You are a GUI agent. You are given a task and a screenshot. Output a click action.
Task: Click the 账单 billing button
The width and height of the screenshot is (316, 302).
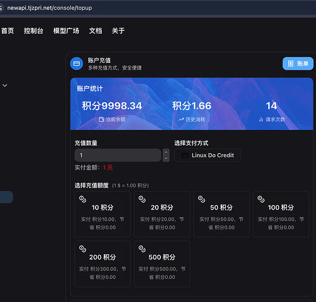(298, 64)
